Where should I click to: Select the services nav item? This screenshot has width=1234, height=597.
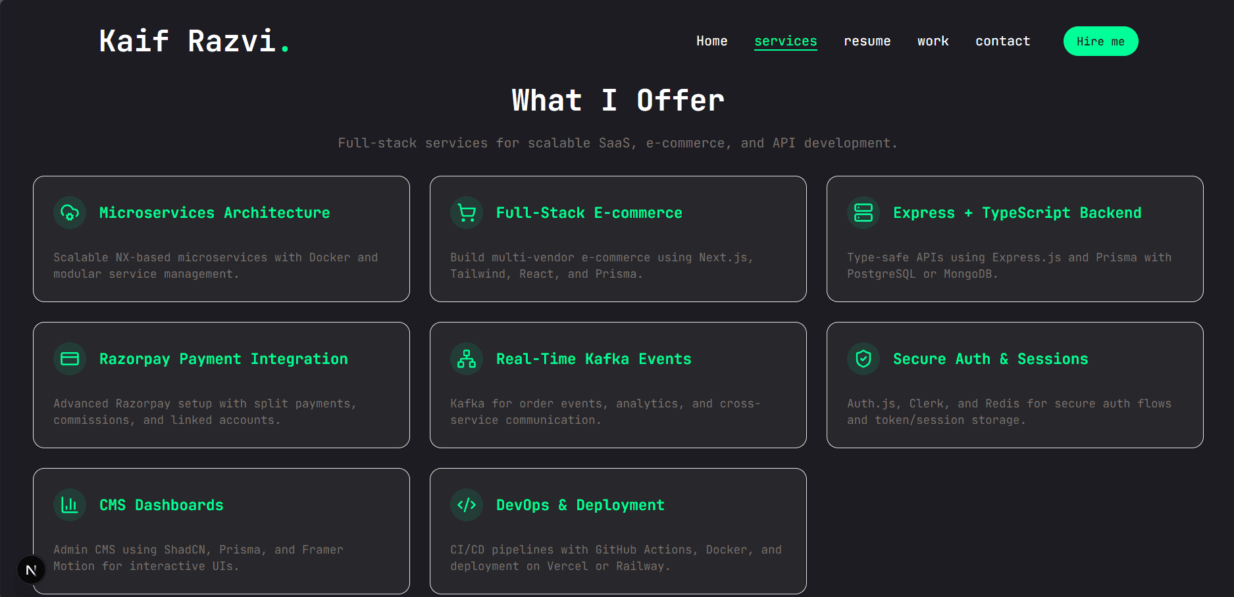point(786,41)
